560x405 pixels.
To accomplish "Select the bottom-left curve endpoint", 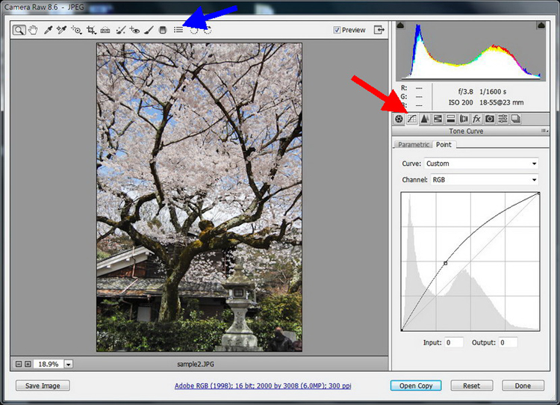I will [x=402, y=330].
